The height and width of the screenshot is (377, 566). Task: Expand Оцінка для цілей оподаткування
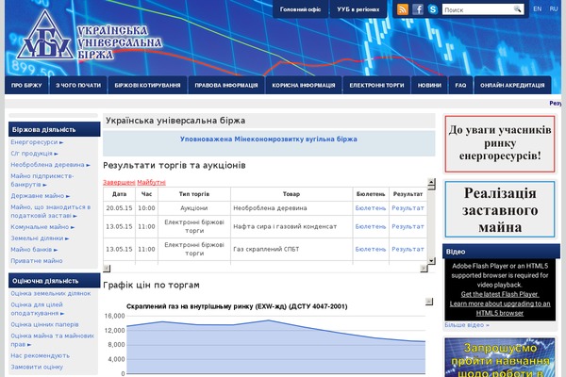[x=38, y=309]
